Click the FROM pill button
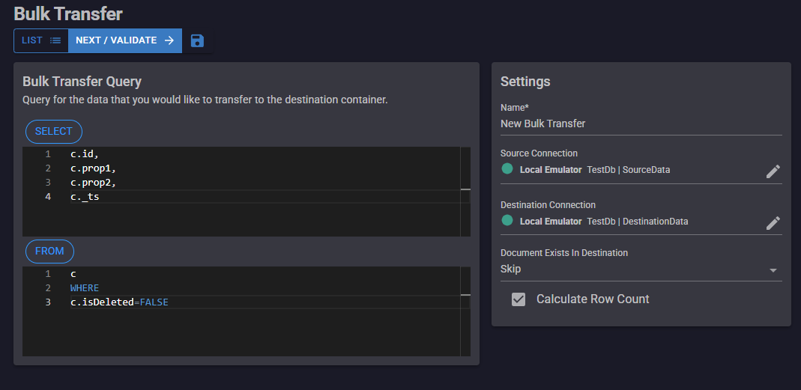 [49, 252]
